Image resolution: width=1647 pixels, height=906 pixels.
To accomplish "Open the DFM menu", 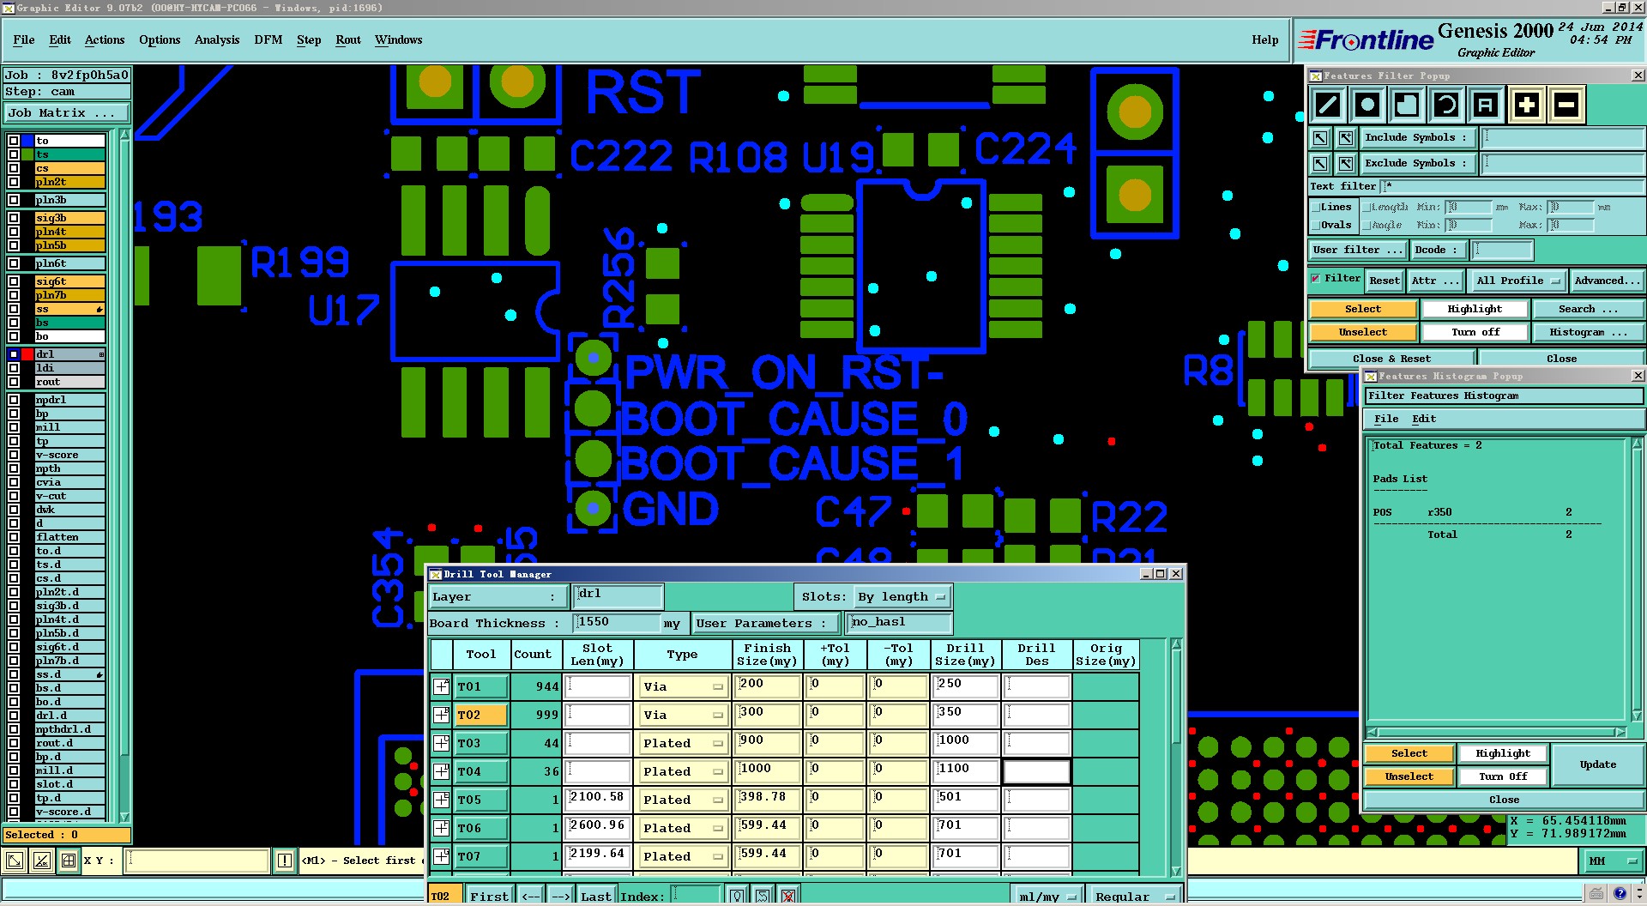I will click(x=268, y=40).
